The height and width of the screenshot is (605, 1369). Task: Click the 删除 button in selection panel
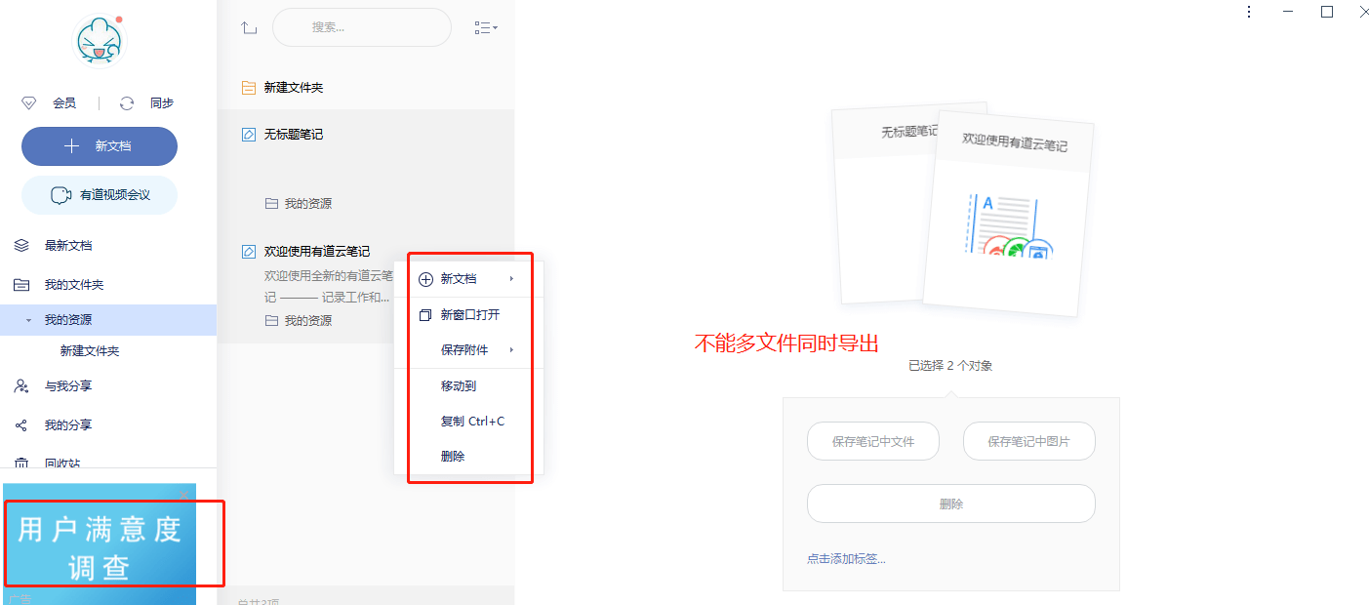click(951, 504)
